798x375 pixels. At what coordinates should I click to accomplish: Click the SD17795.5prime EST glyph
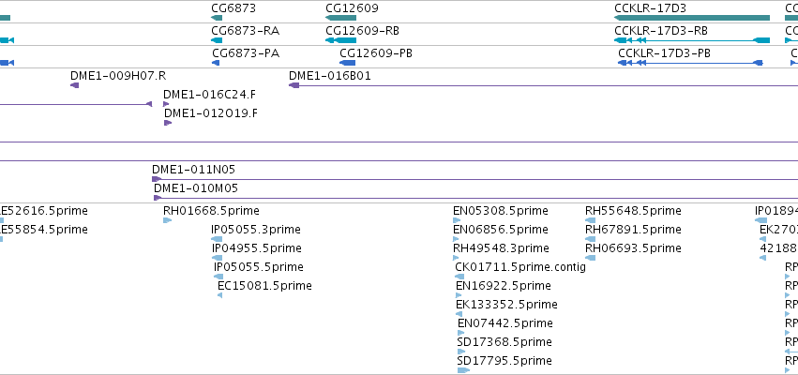tap(463, 370)
